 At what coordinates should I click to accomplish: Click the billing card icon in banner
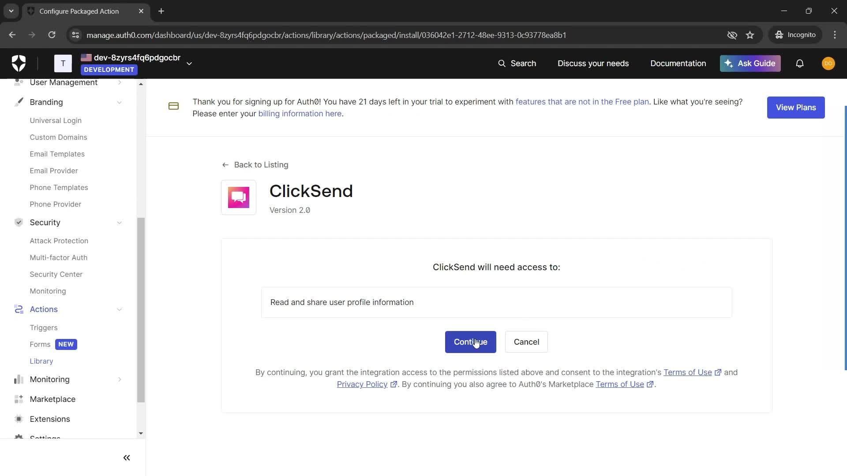pos(173,106)
